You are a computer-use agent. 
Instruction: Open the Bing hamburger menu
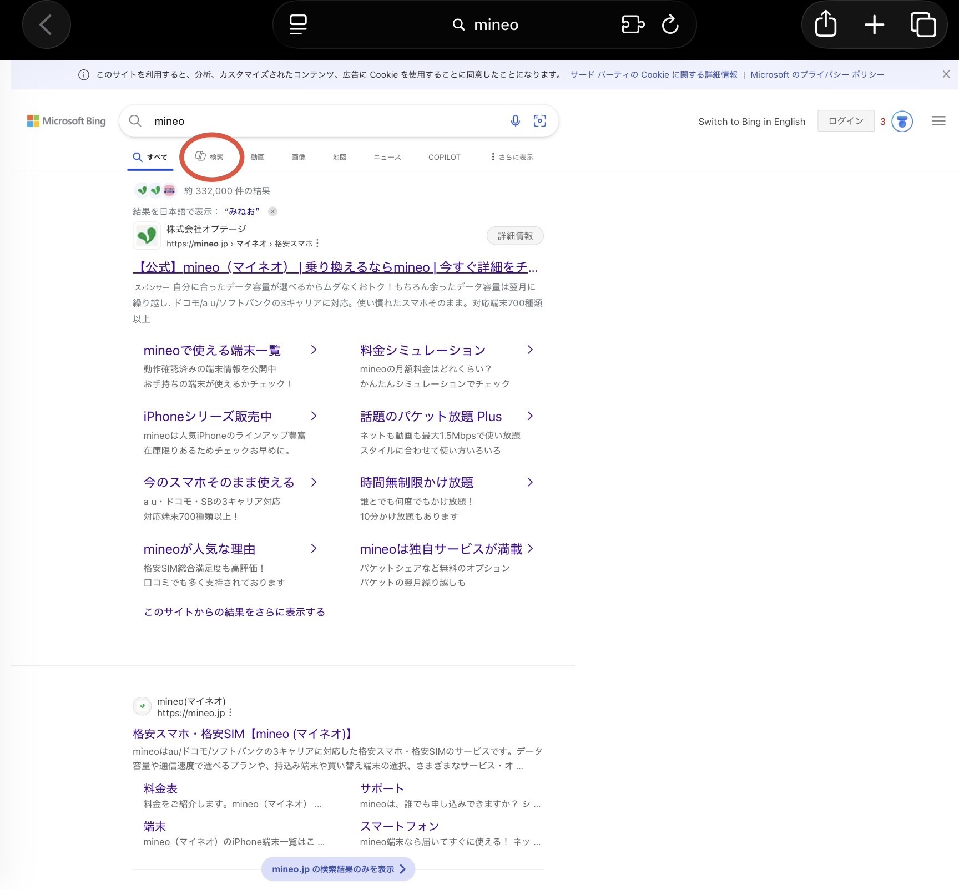pyautogui.click(x=938, y=121)
